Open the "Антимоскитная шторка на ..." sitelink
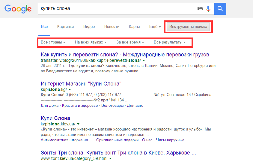The image size is (253, 162). (x=67, y=140)
